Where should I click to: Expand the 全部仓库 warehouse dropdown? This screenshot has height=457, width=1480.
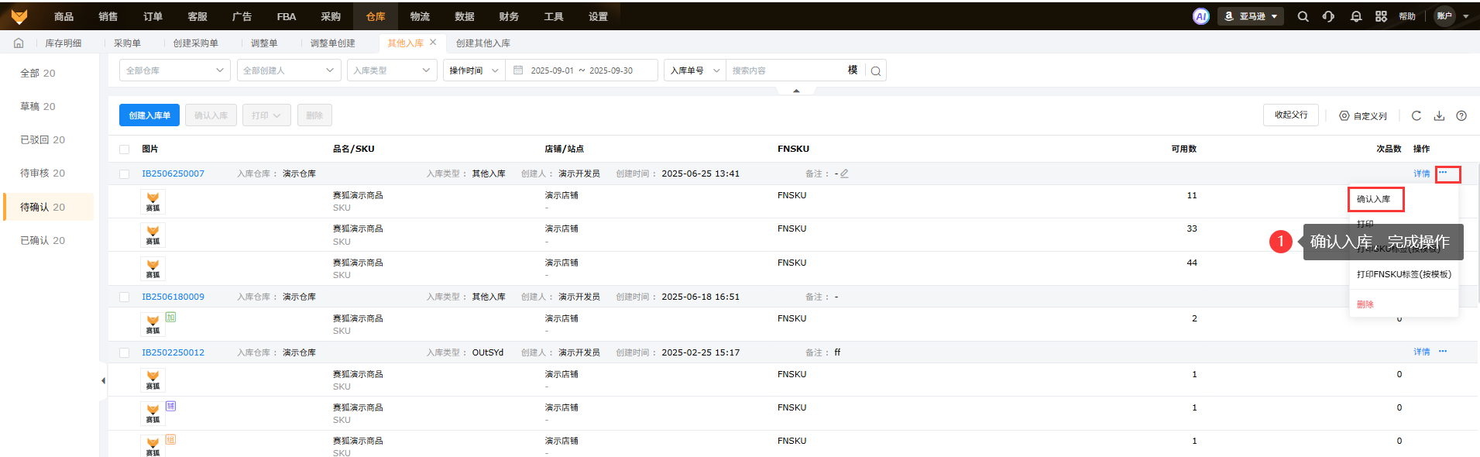coord(174,70)
